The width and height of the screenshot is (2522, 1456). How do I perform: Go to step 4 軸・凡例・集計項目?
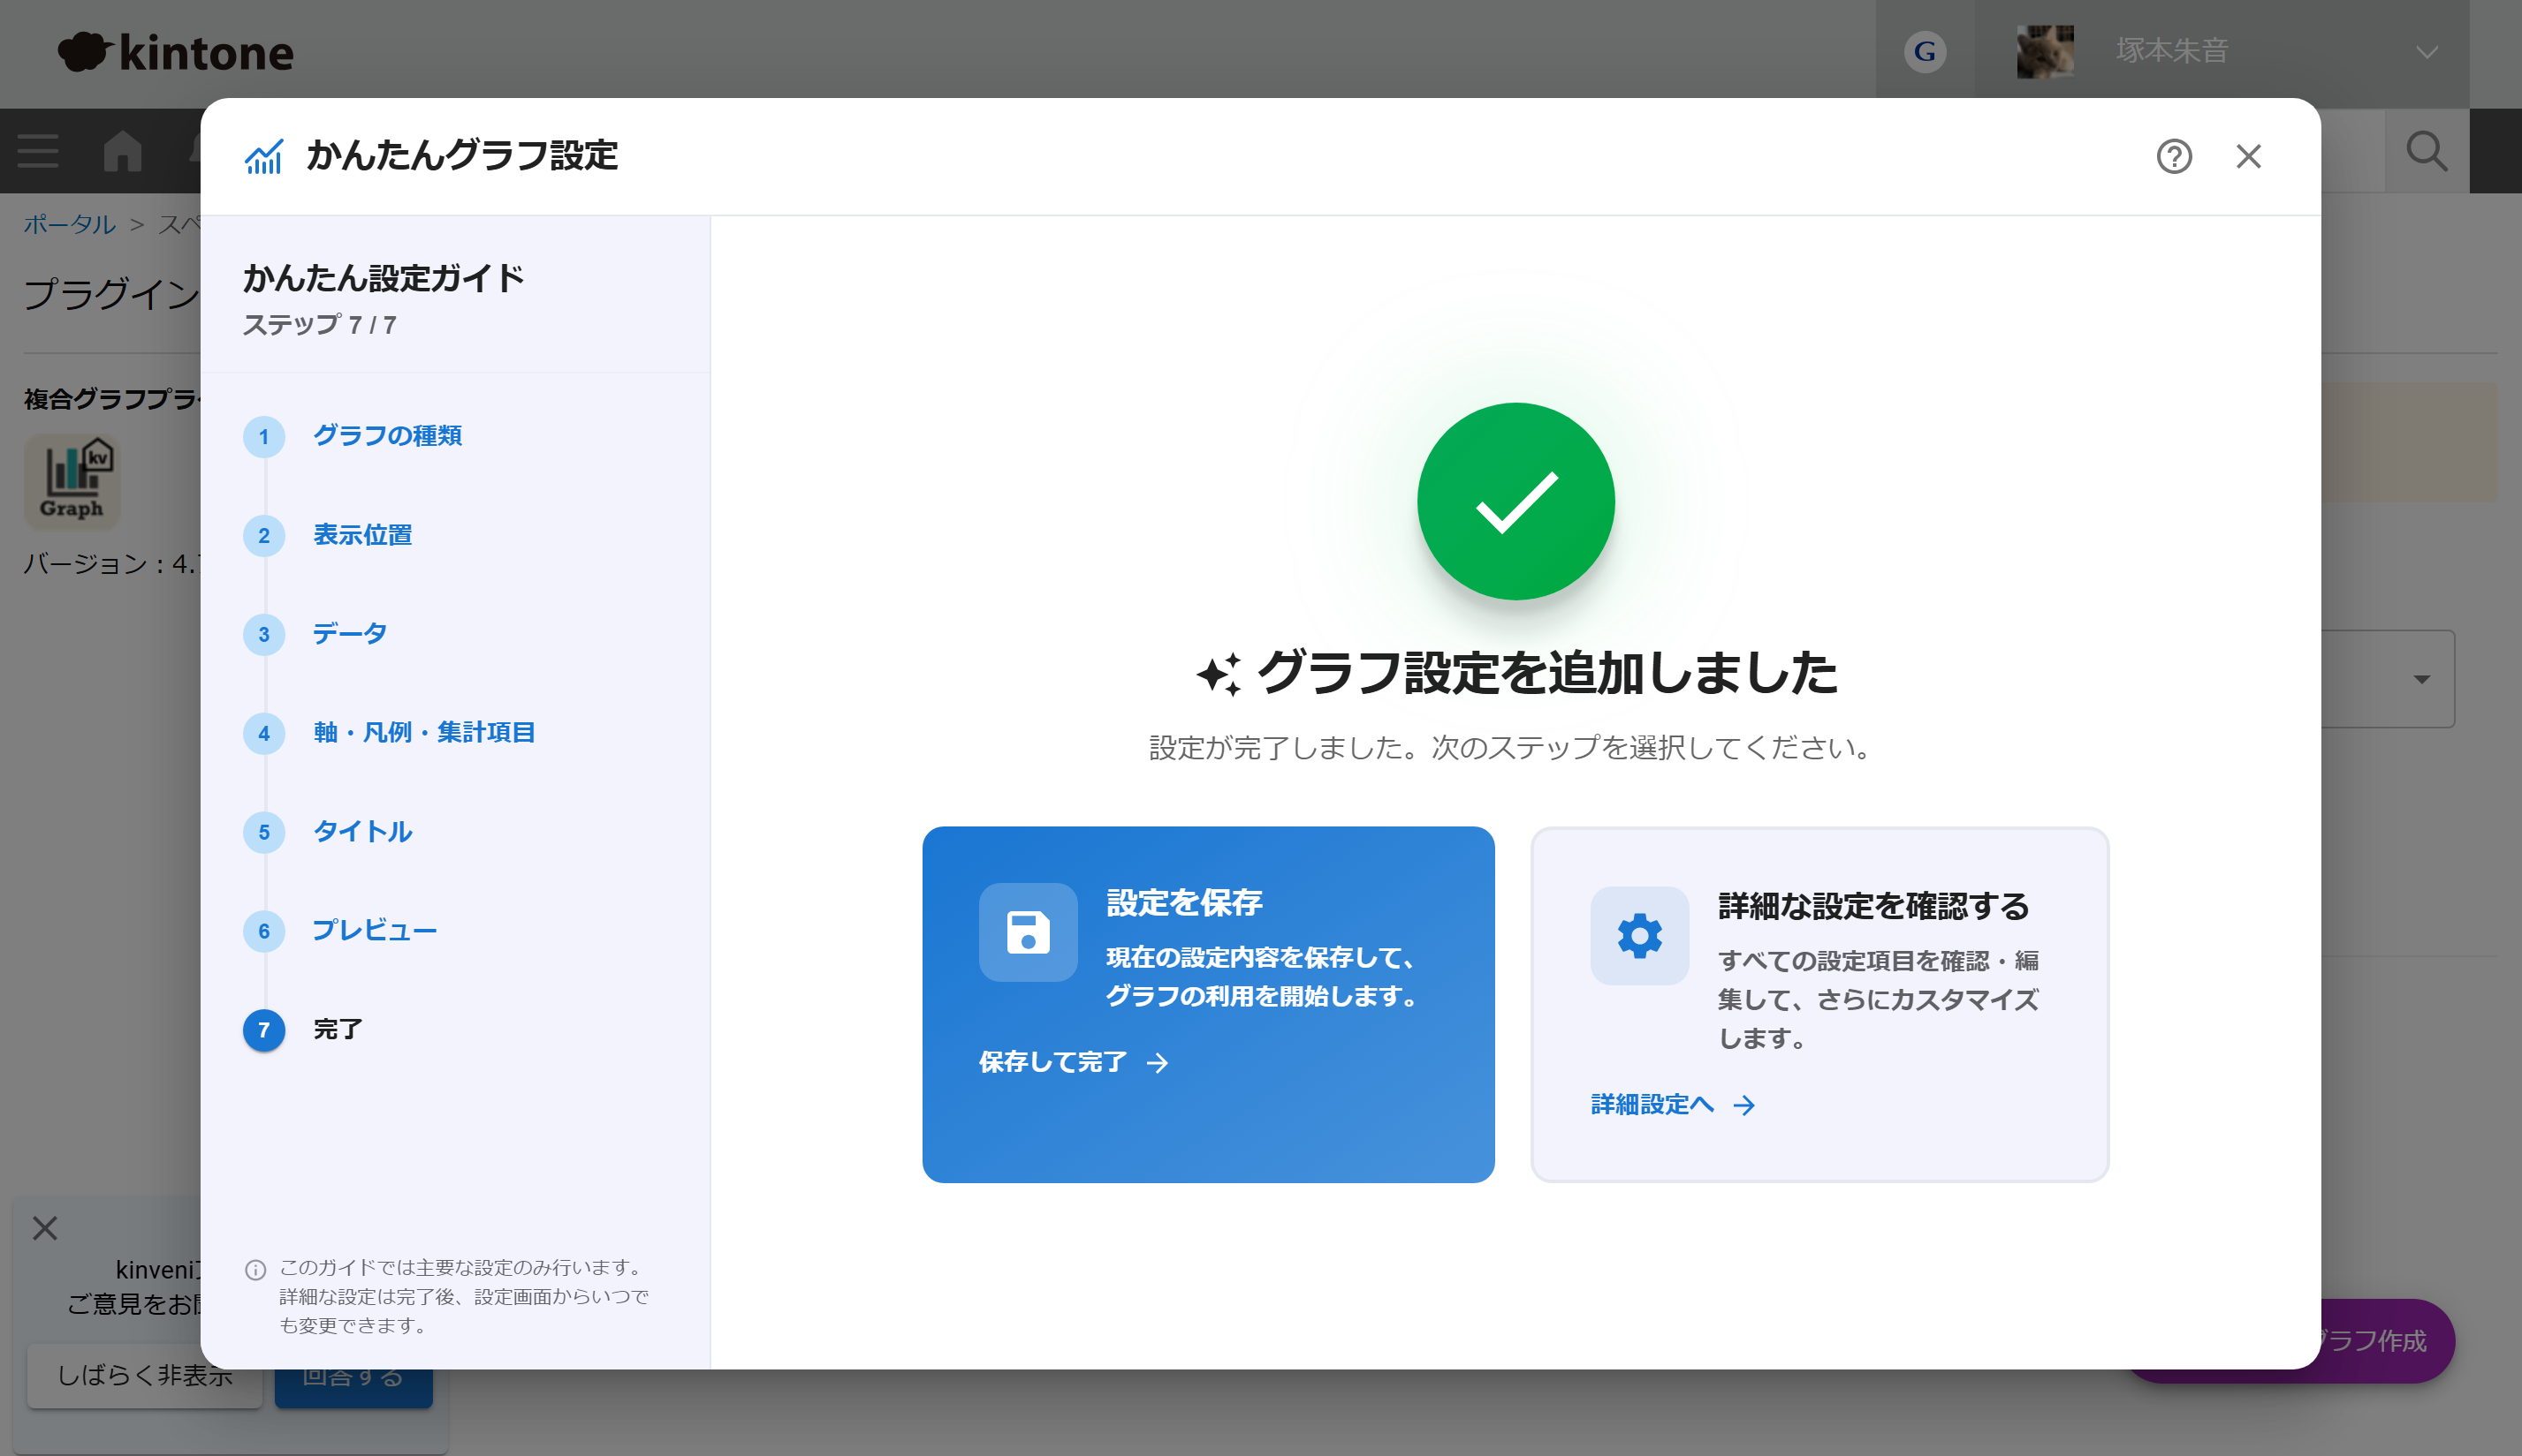pyautogui.click(x=424, y=733)
